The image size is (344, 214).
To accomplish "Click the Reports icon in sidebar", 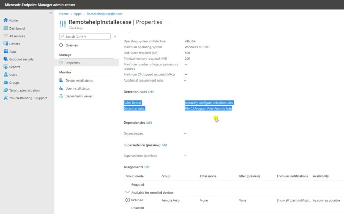I will (x=6, y=67).
